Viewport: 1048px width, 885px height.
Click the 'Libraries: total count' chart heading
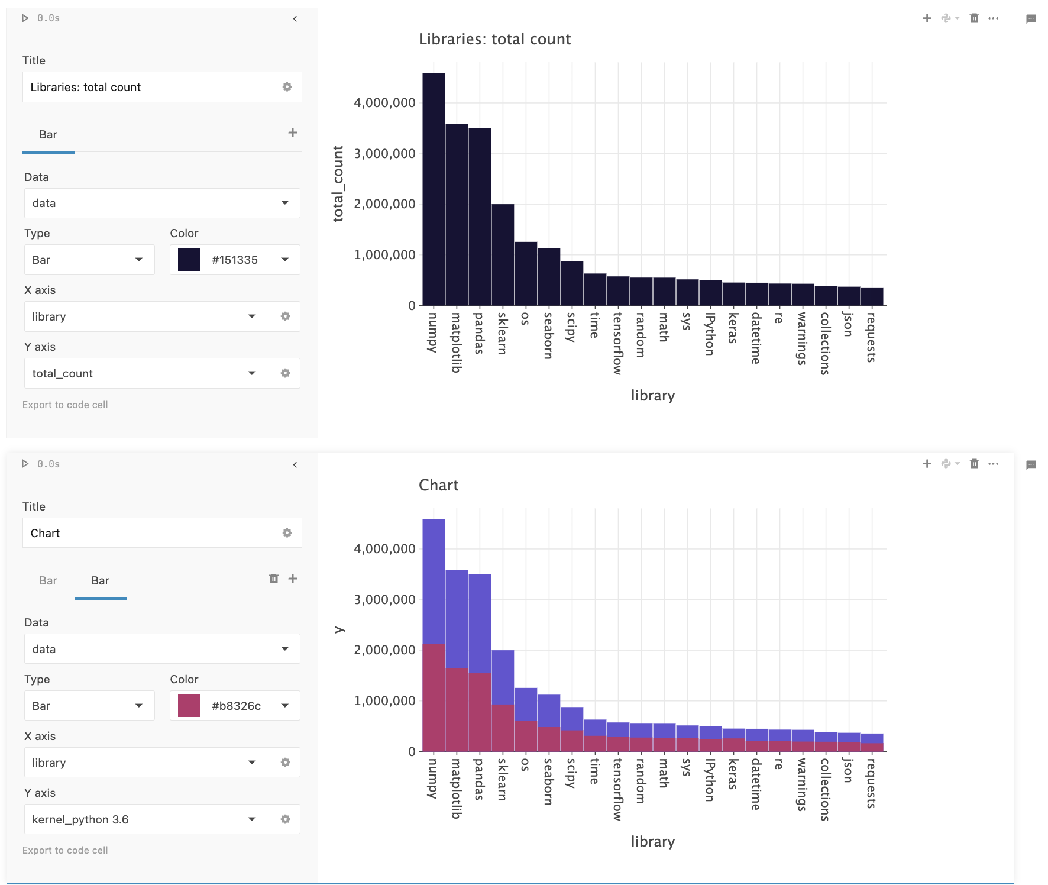(495, 39)
